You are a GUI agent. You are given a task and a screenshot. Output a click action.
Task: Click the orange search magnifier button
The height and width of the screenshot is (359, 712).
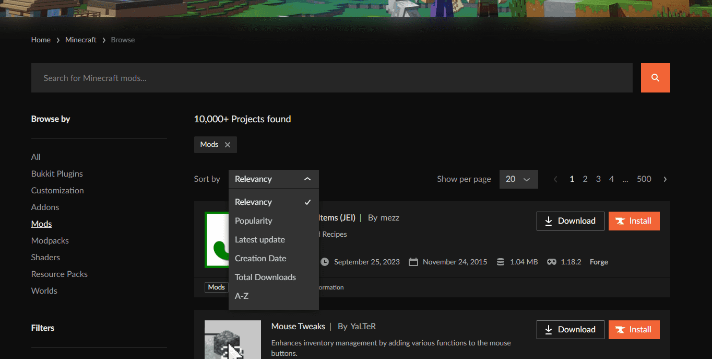coord(655,78)
